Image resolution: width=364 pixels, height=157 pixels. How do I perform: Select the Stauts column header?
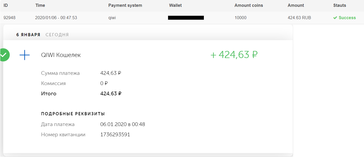click(x=340, y=5)
